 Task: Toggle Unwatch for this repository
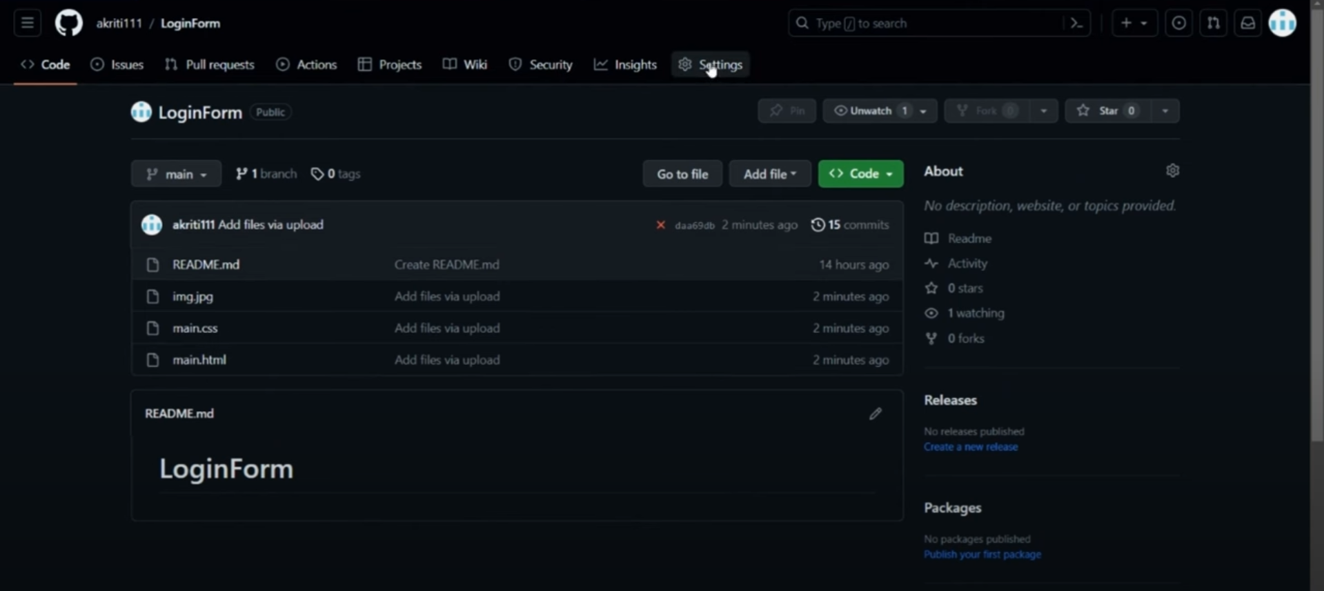pyautogui.click(x=871, y=111)
